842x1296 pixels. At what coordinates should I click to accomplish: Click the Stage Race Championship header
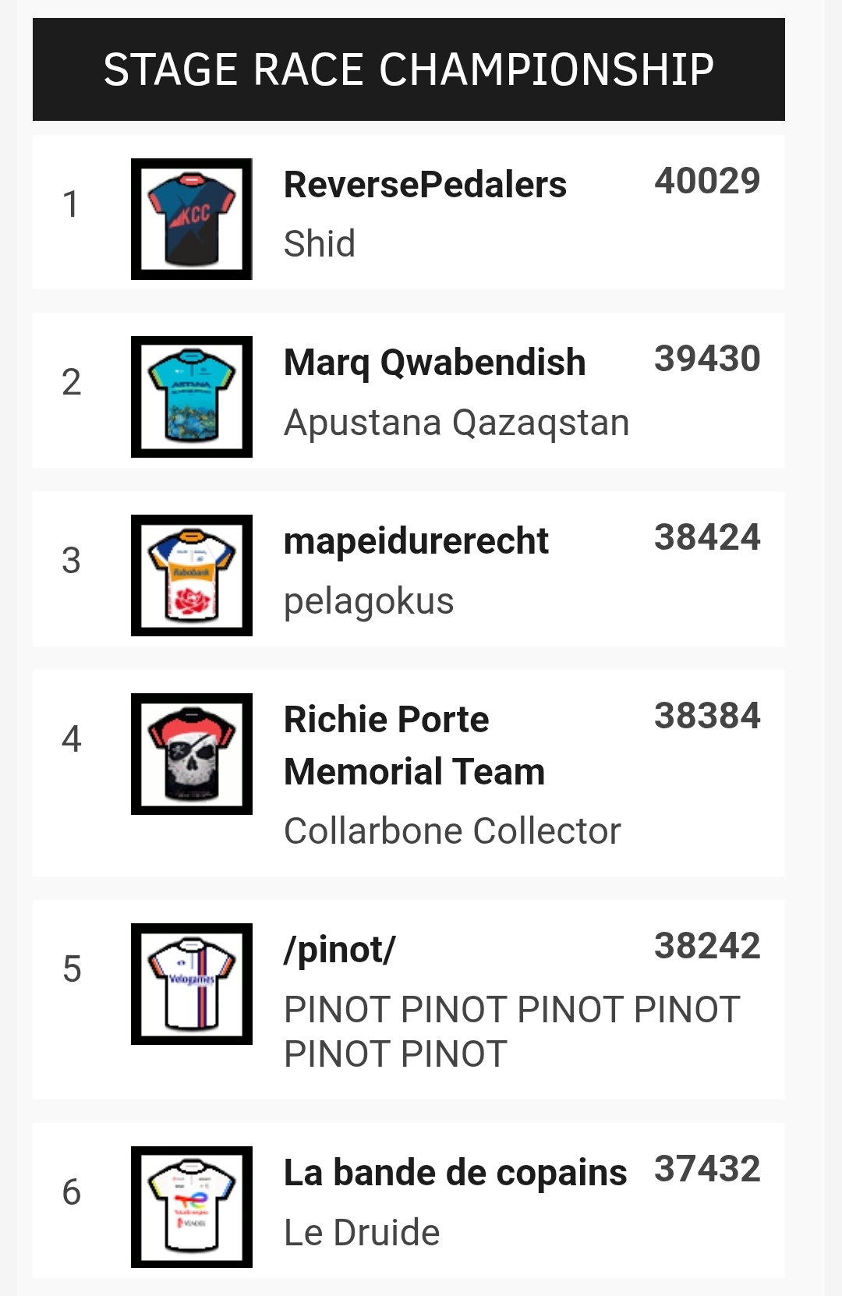409,69
